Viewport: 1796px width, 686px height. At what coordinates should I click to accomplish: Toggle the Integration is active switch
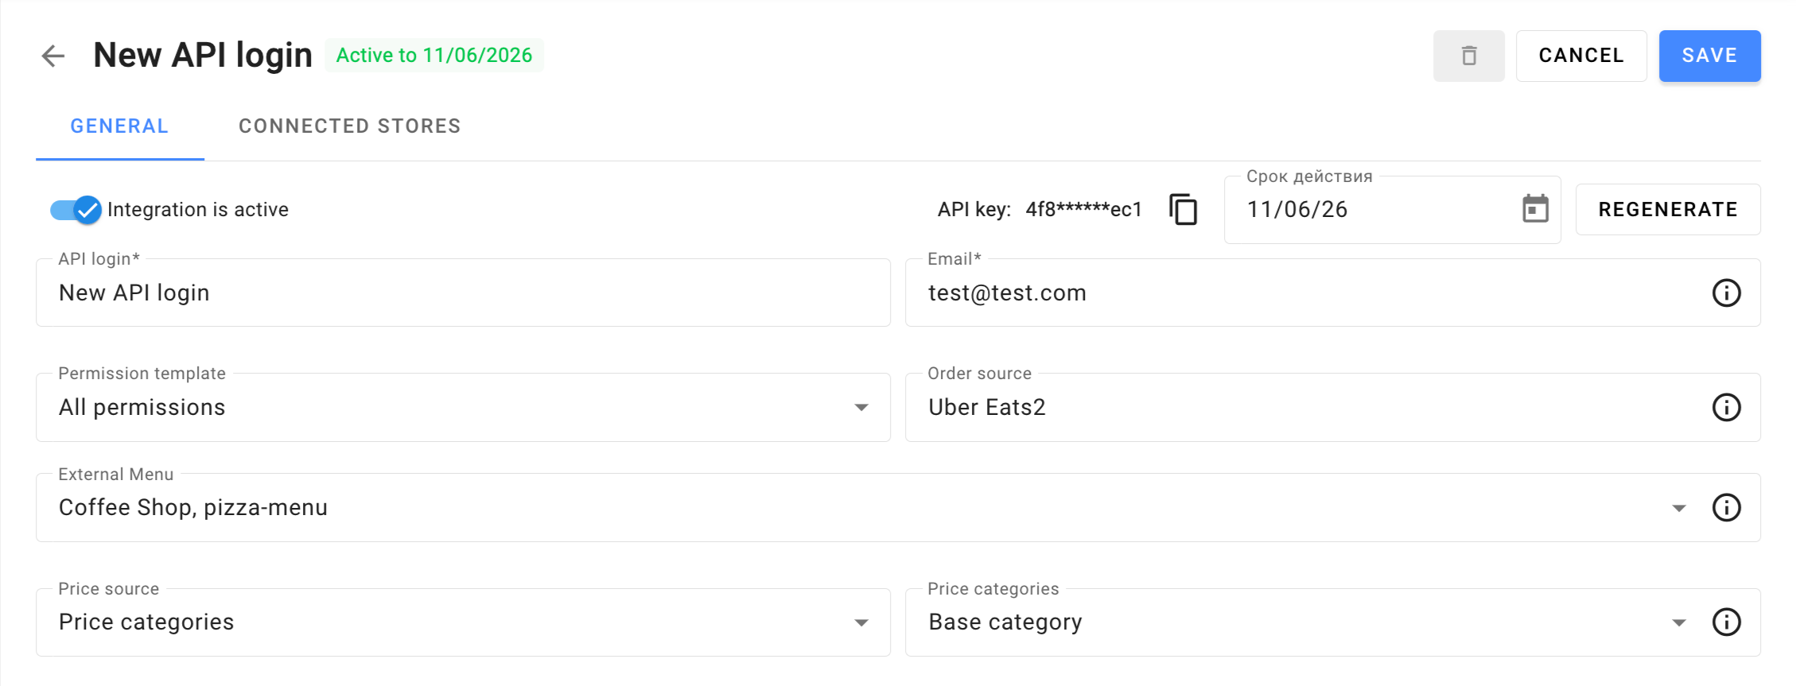click(x=76, y=210)
